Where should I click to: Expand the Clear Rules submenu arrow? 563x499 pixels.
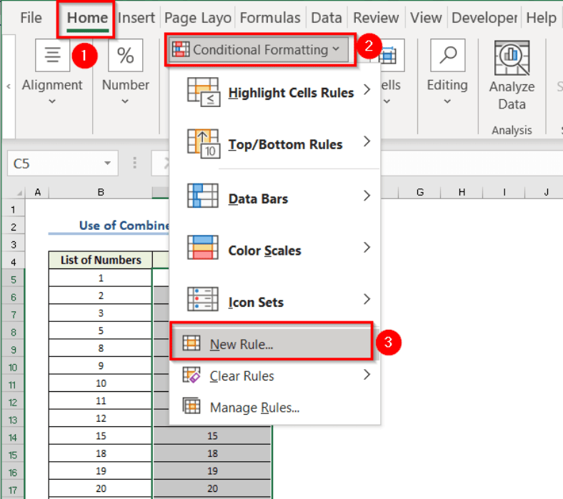click(367, 375)
